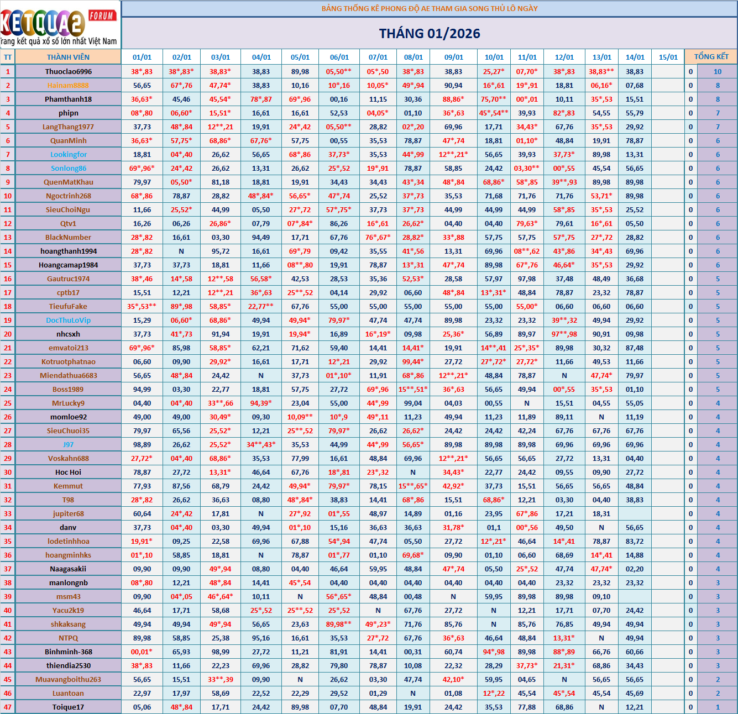Select the orange Hainam8888 member name
Image resolution: width=738 pixels, height=714 pixels.
[68, 86]
